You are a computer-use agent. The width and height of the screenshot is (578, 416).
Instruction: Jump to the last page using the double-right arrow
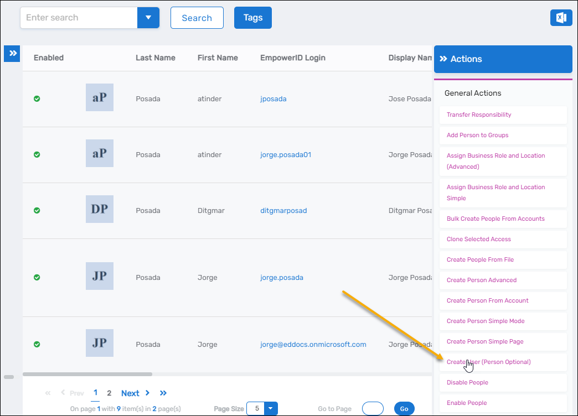163,393
